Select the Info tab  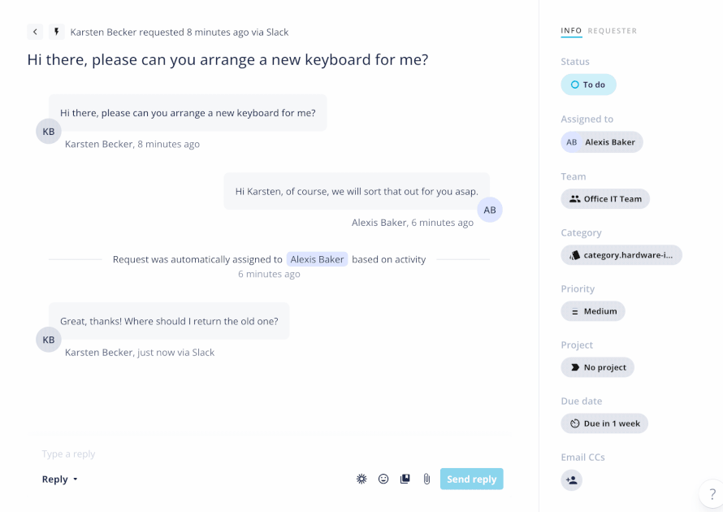[x=571, y=31]
